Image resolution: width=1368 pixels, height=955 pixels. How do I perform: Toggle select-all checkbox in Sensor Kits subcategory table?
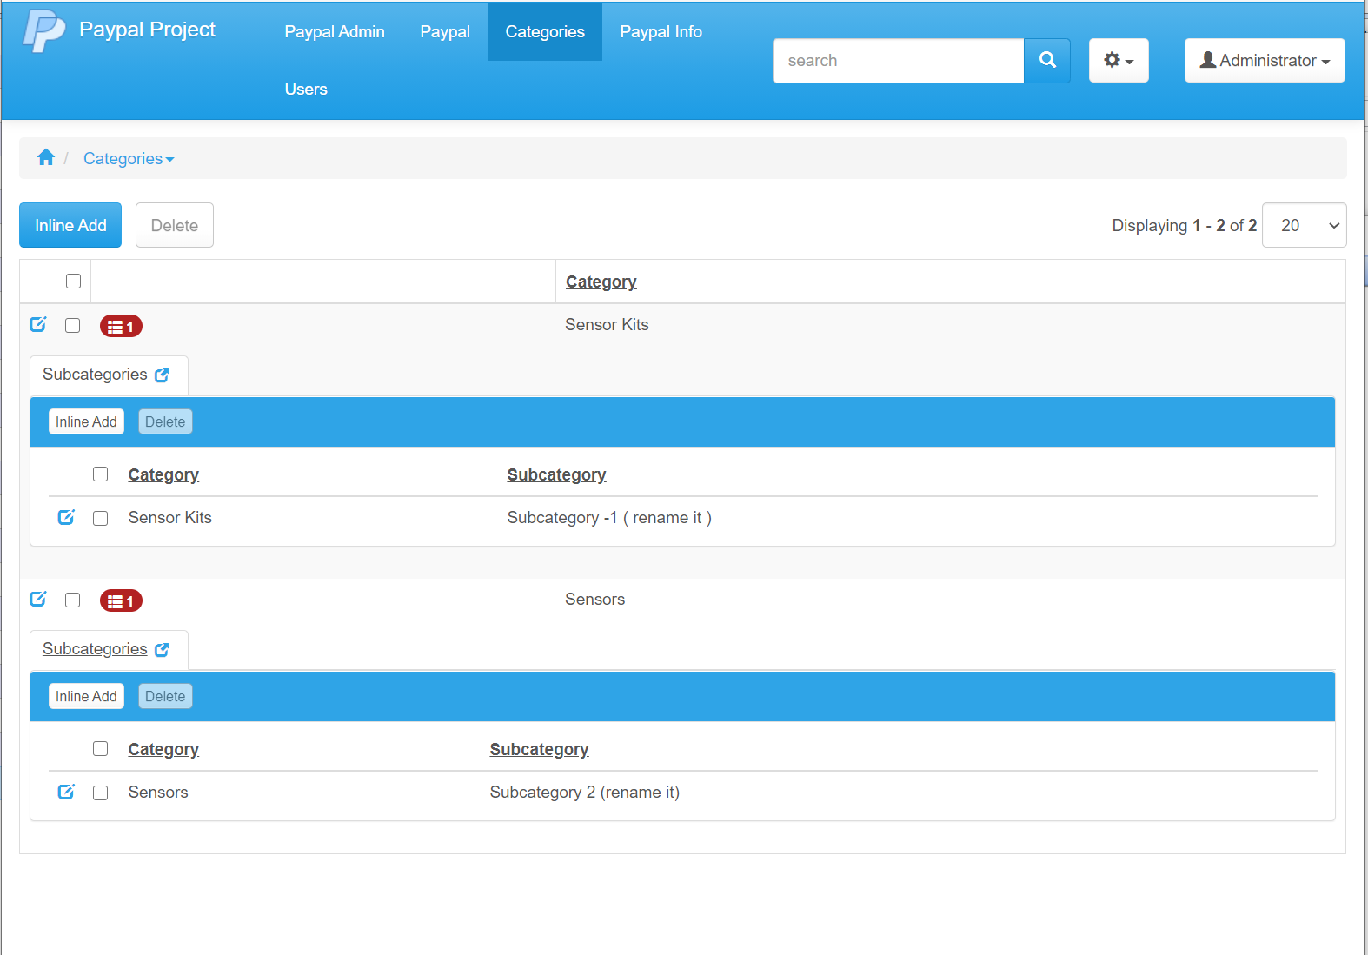click(x=101, y=474)
